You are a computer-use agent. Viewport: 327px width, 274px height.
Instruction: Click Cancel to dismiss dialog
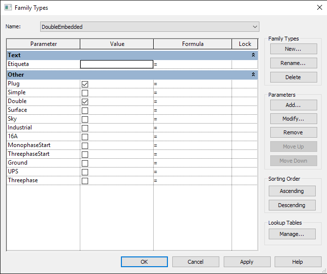196,262
